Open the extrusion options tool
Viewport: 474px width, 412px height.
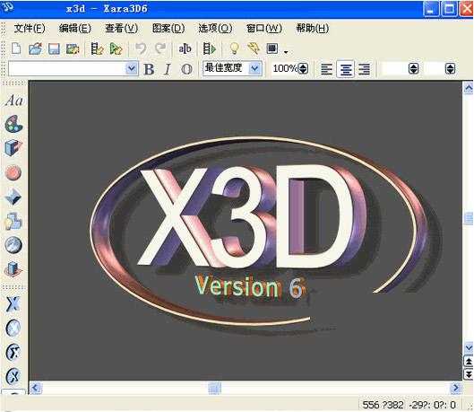point(13,148)
